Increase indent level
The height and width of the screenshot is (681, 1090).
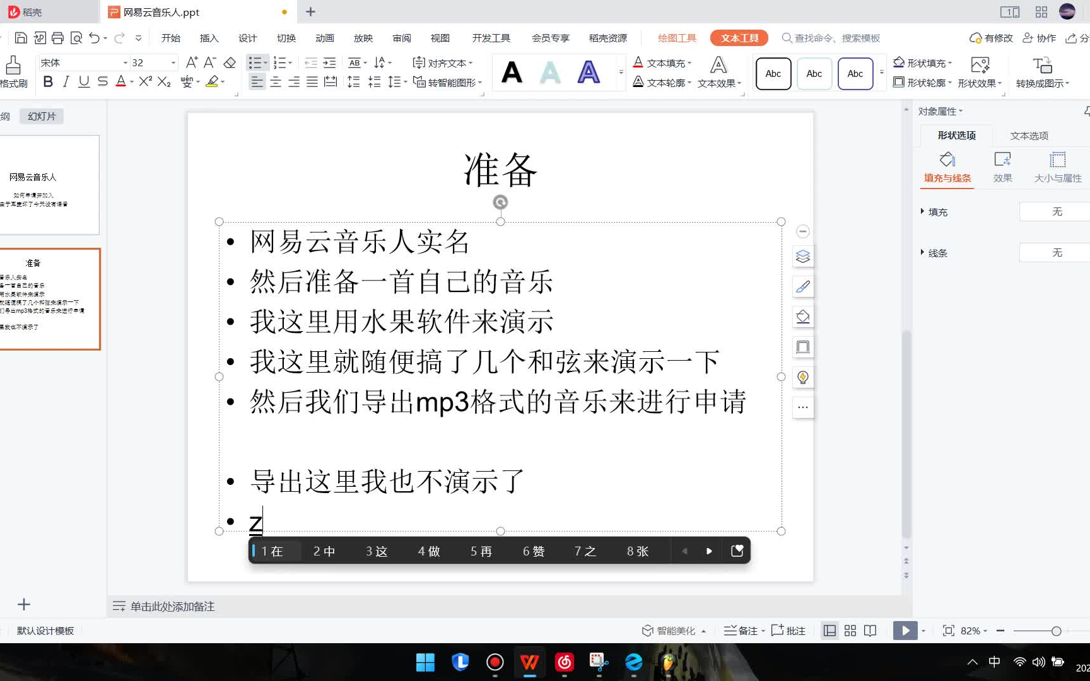(329, 62)
